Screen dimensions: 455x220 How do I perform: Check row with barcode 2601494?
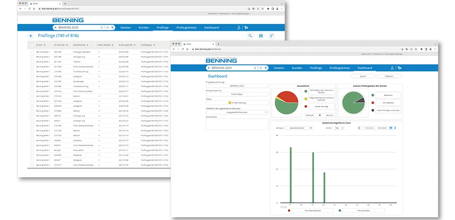pos(32,52)
